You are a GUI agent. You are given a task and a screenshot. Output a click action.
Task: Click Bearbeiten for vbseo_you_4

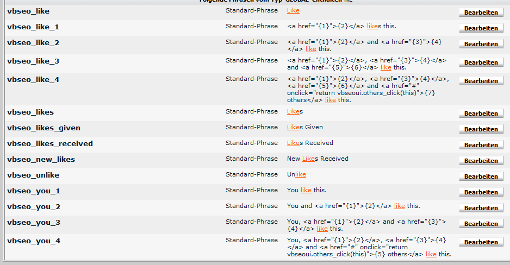pyautogui.click(x=481, y=242)
